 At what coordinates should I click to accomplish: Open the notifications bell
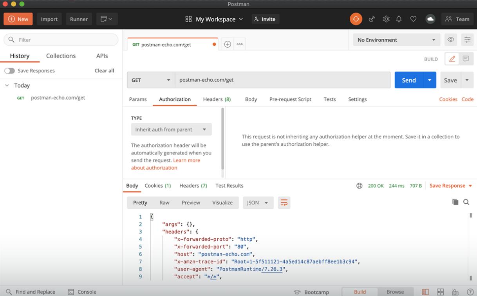[399, 19]
